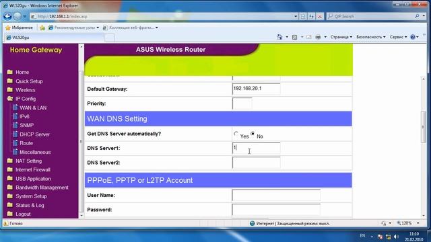
Task: Open System Setup in the sidebar
Action: click(31, 196)
